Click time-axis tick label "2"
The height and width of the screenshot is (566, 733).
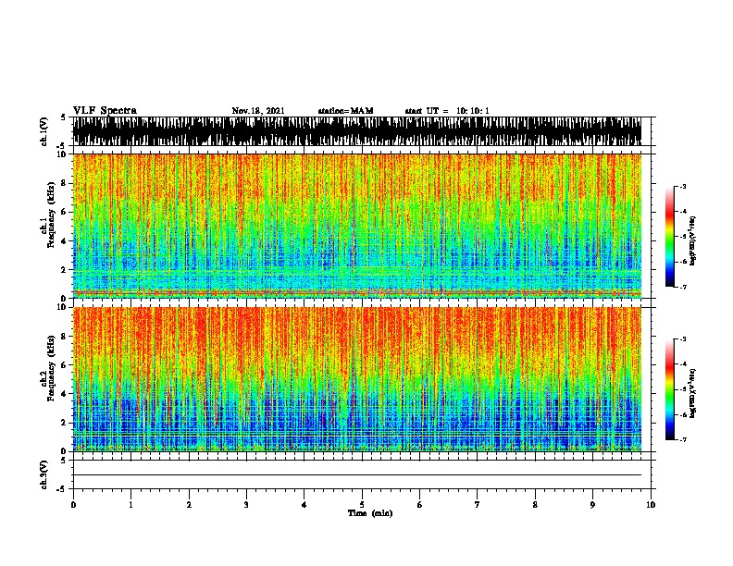[189, 505]
